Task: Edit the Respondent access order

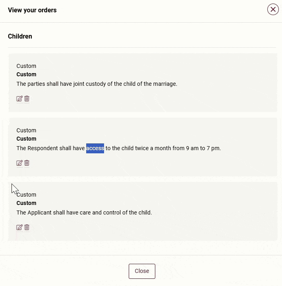Action: [19, 163]
